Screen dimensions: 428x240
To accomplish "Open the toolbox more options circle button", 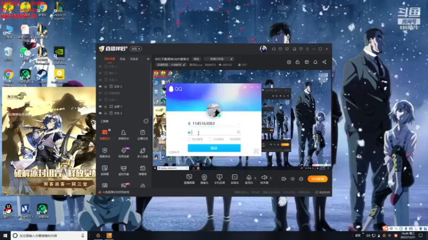I will [x=146, y=121].
